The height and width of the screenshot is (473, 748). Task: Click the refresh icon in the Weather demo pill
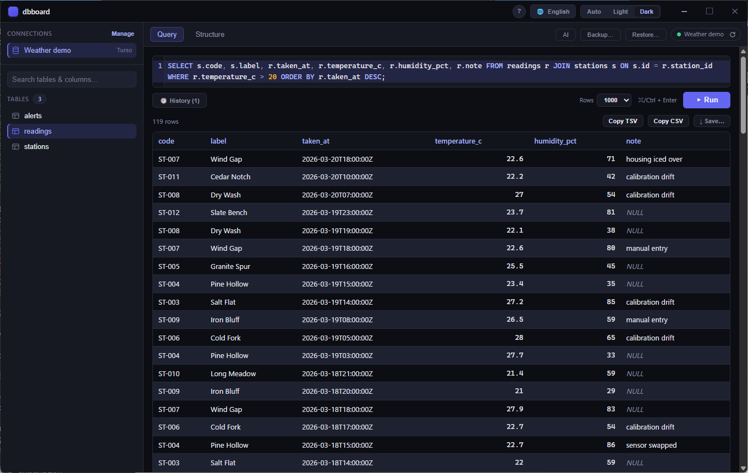tap(732, 35)
